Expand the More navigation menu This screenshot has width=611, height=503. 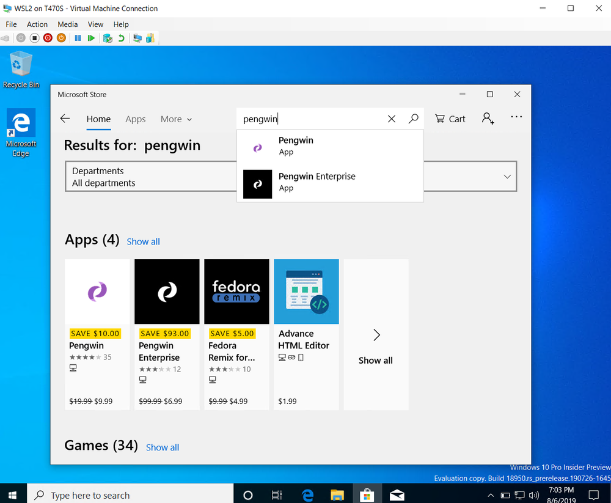[176, 119]
